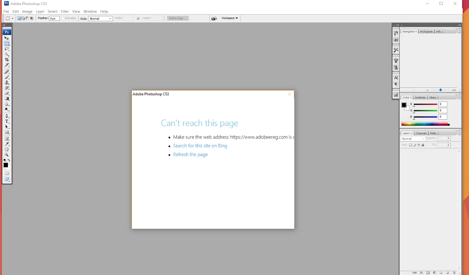Viewport: 469px width, 275px height.
Task: Open the File menu
Action: tap(6, 11)
